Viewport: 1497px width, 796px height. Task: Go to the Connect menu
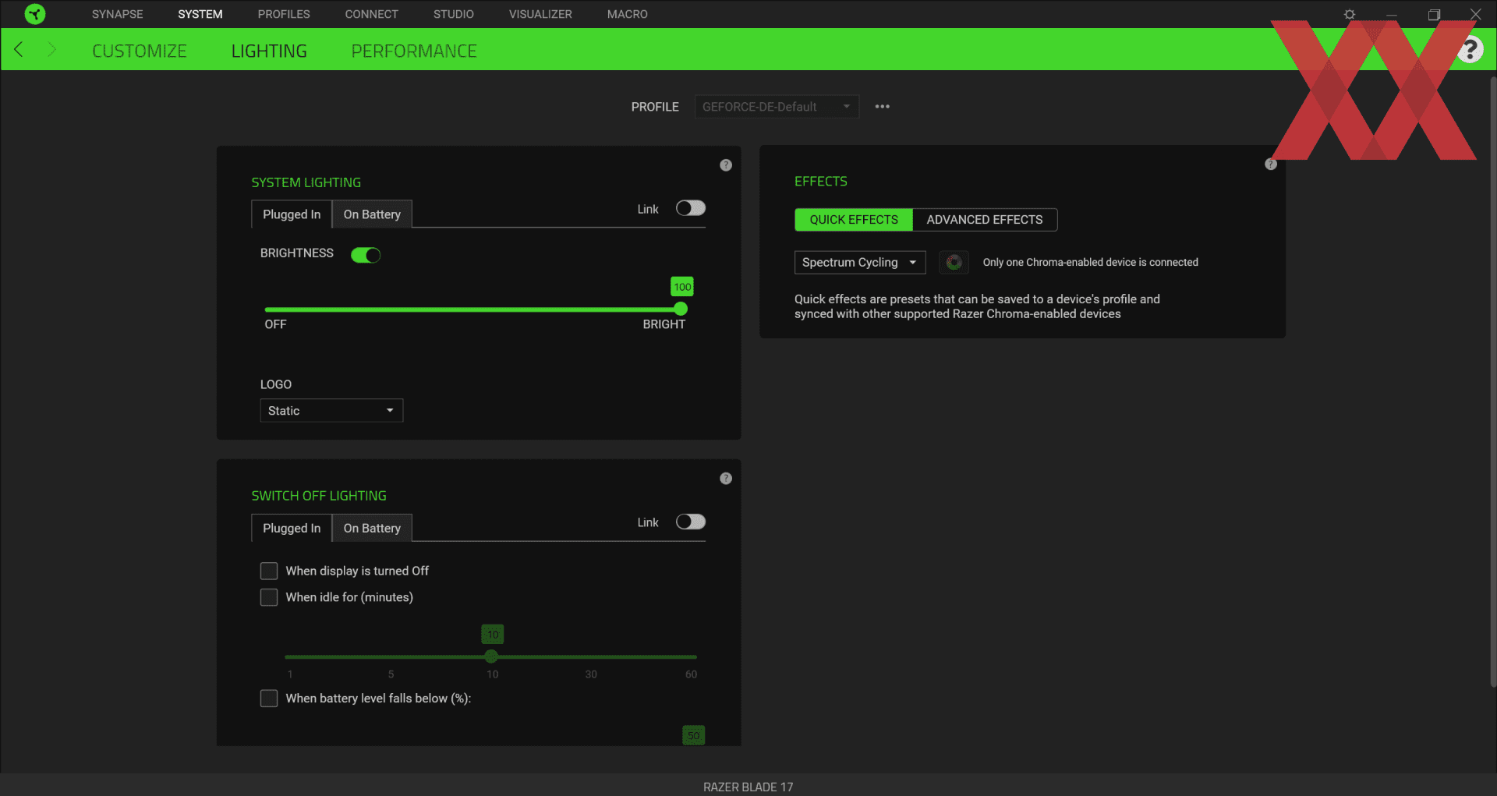point(372,14)
